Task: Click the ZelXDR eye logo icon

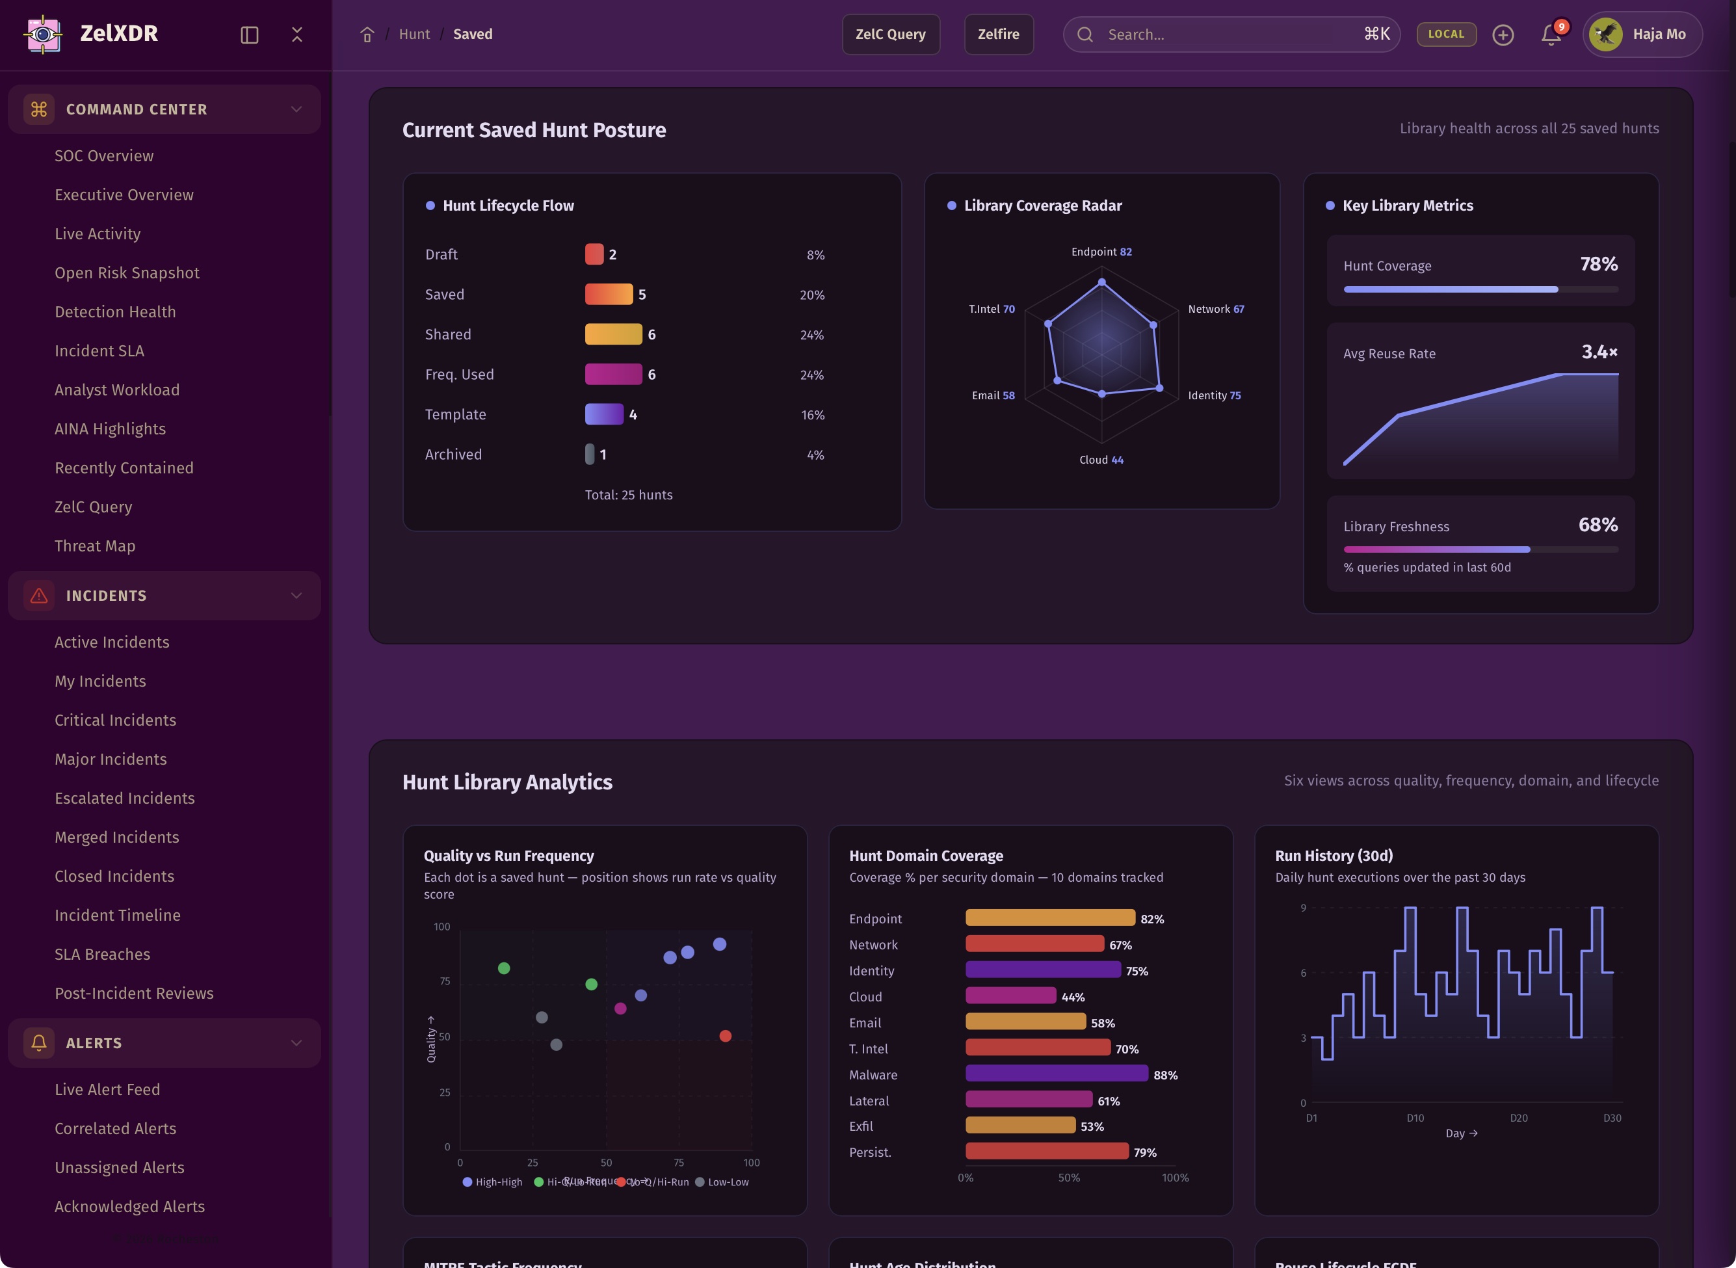Action: [x=43, y=34]
